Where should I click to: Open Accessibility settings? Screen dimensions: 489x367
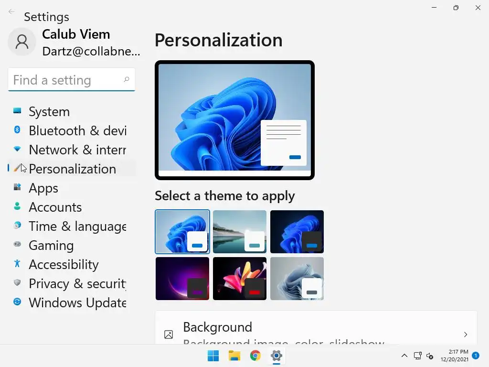click(72, 264)
